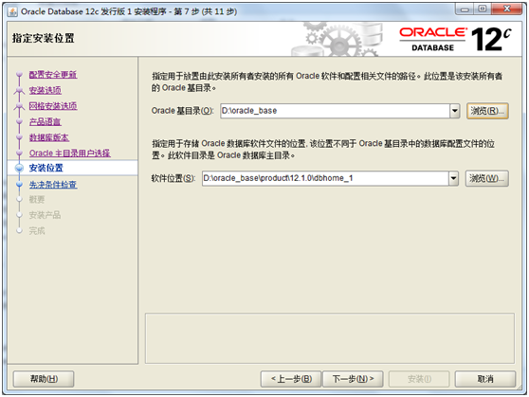Viewport: 529px width, 397px height.
Task: Expand the 软件位置 dropdown arrow
Action: point(453,178)
